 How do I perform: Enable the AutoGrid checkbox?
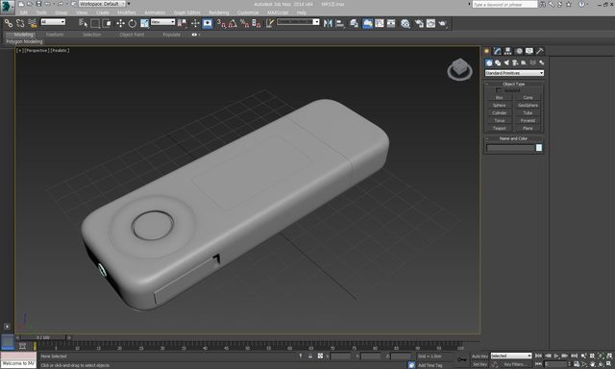click(x=498, y=90)
